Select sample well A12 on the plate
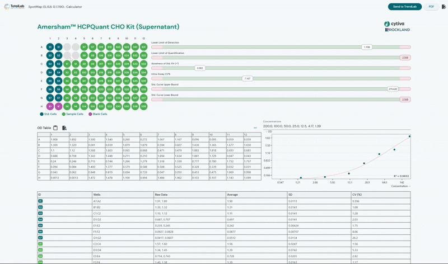448x264 pixels. [144, 47]
